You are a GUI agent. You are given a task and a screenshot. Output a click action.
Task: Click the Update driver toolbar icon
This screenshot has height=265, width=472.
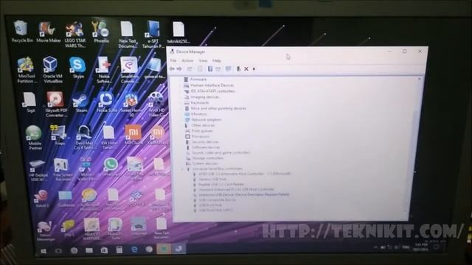tap(238, 68)
